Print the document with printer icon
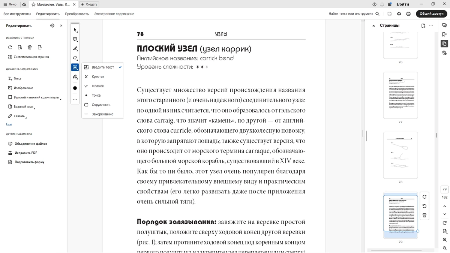 [408, 14]
